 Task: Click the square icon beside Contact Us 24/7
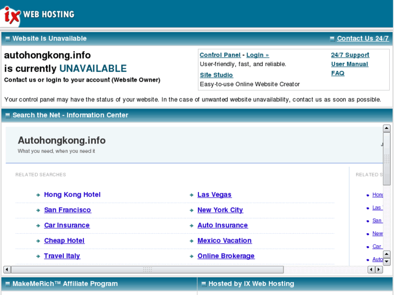(x=332, y=38)
